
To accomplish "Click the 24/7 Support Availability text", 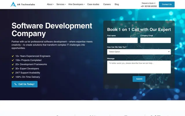I will pos(28,73).
